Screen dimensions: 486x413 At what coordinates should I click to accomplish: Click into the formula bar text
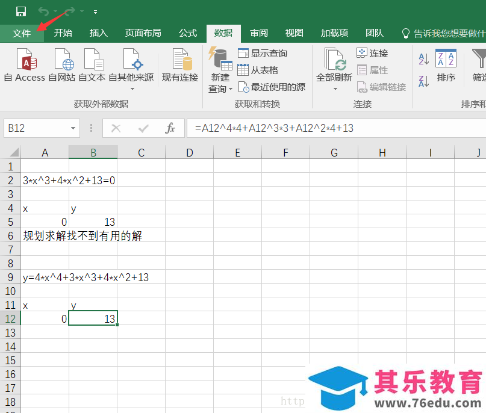click(x=336, y=128)
